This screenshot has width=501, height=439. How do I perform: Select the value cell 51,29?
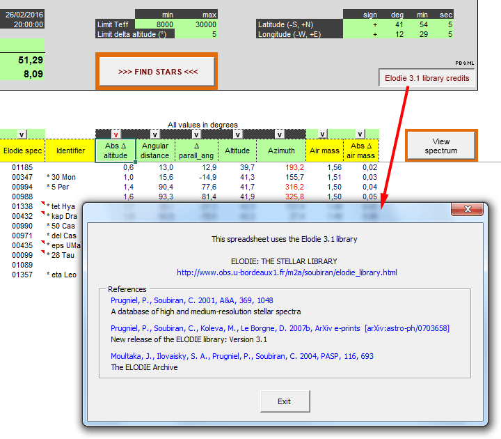(x=22, y=60)
